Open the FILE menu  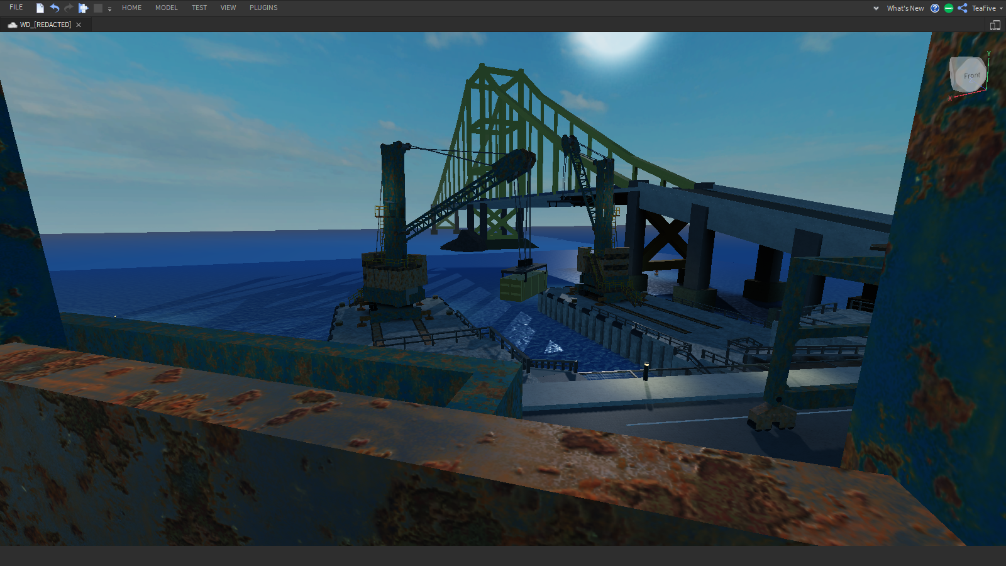(16, 8)
